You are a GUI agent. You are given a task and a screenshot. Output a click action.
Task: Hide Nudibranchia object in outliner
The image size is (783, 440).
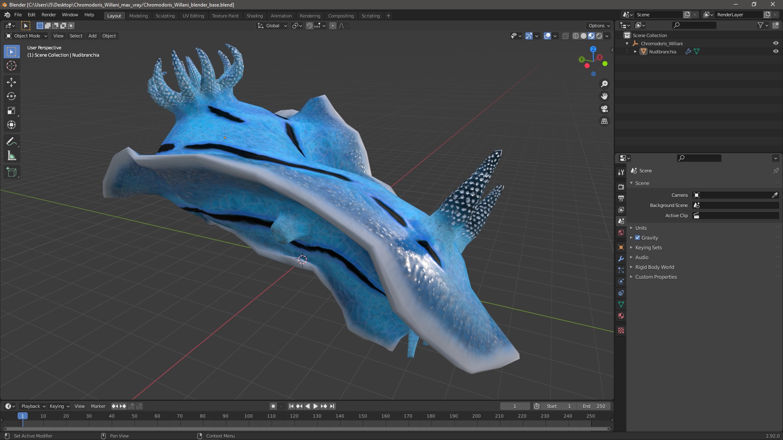click(x=776, y=52)
